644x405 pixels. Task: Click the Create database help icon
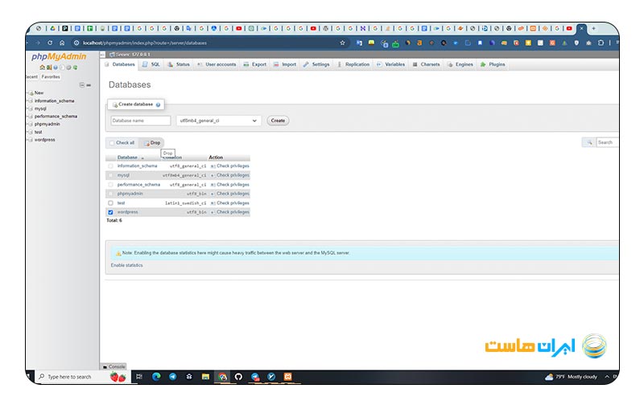(158, 104)
